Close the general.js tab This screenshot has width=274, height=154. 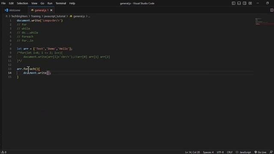(51, 10)
